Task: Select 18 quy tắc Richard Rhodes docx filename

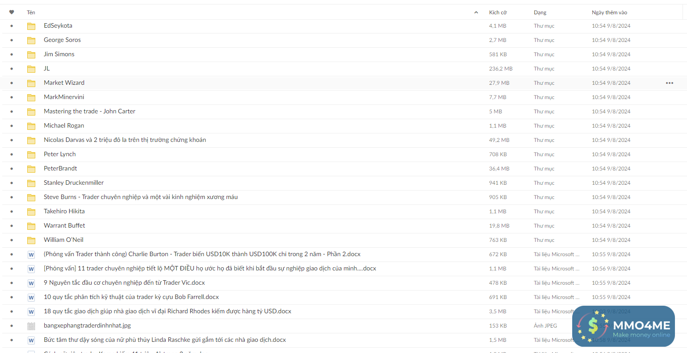Action: 168,311
